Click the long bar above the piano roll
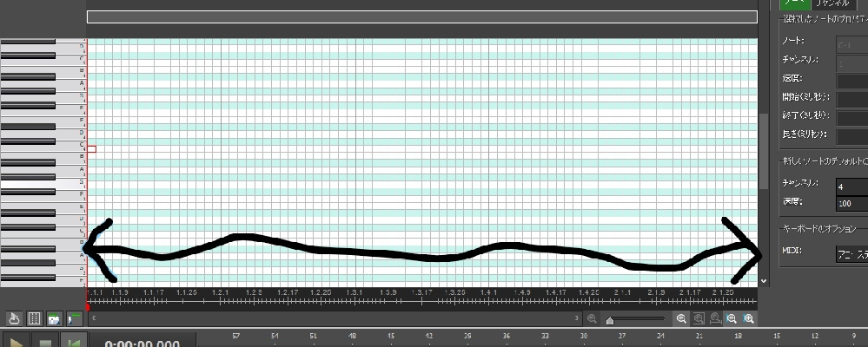868x347 pixels. click(x=421, y=16)
